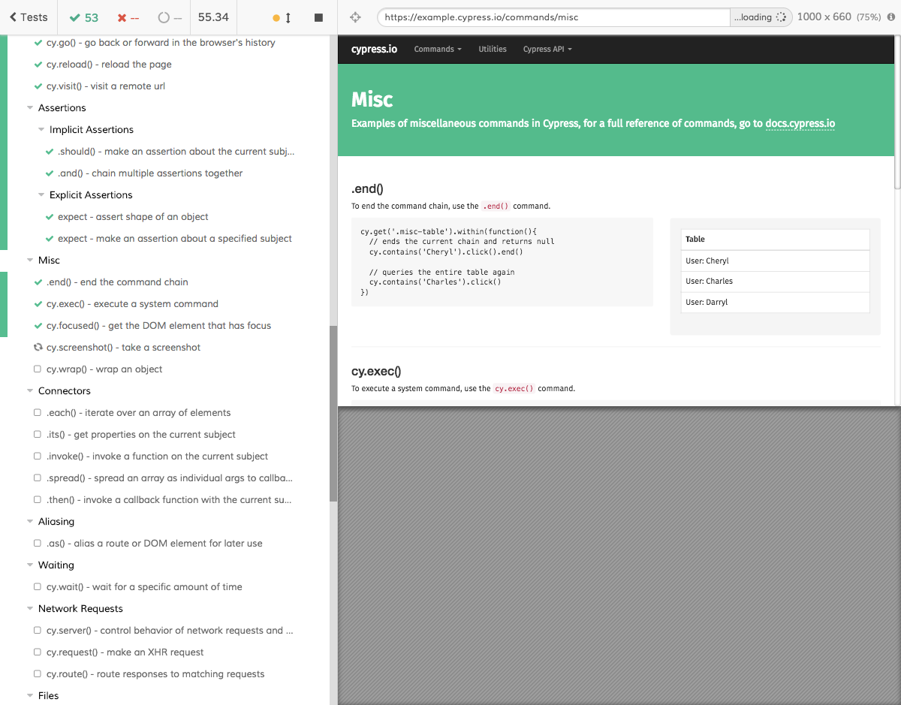901x705 pixels.
Task: Collapse the Waiting suite
Action: point(31,565)
